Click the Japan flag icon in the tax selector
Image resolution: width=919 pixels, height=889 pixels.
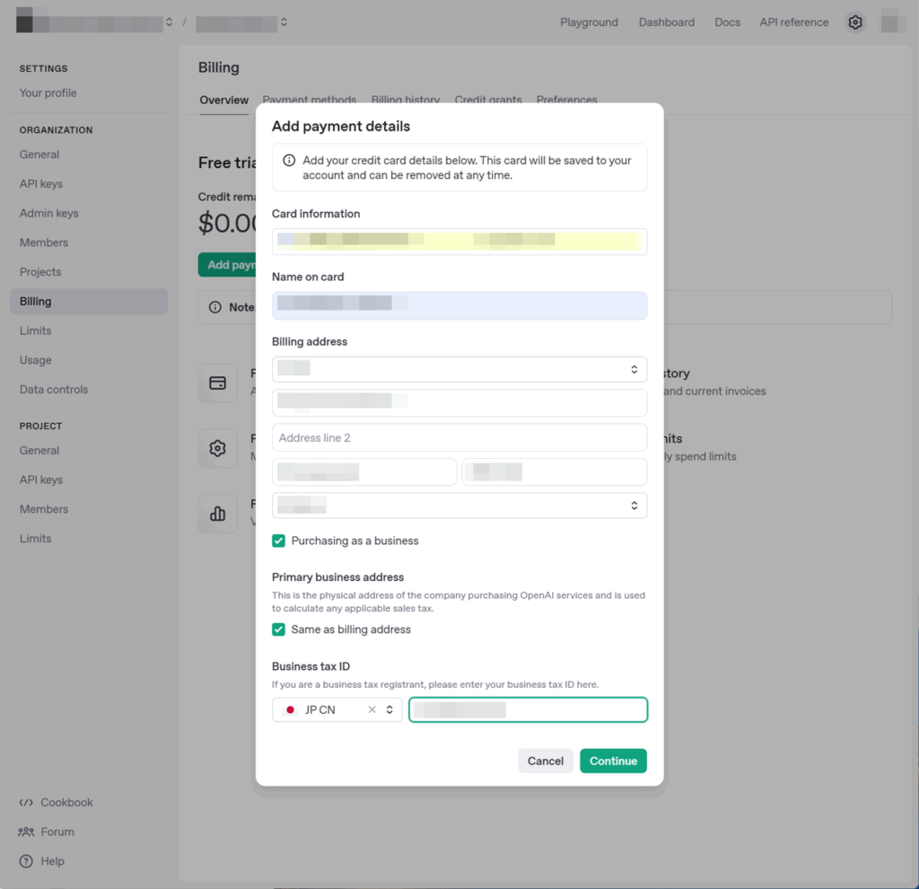(289, 709)
